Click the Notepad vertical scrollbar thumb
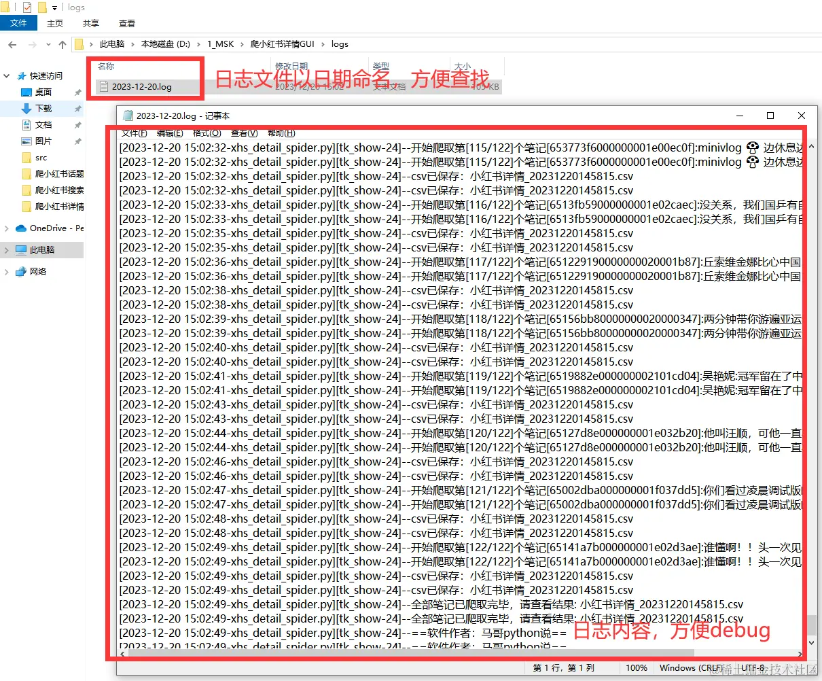 pos(811,626)
